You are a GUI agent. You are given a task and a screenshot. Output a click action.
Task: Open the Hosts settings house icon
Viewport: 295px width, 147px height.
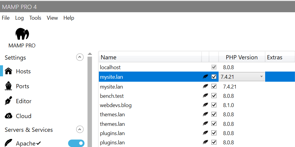point(8,71)
